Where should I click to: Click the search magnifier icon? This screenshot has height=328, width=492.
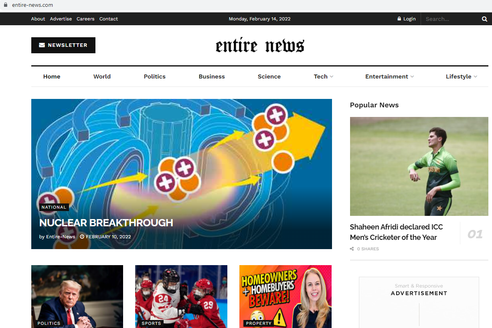tap(484, 19)
